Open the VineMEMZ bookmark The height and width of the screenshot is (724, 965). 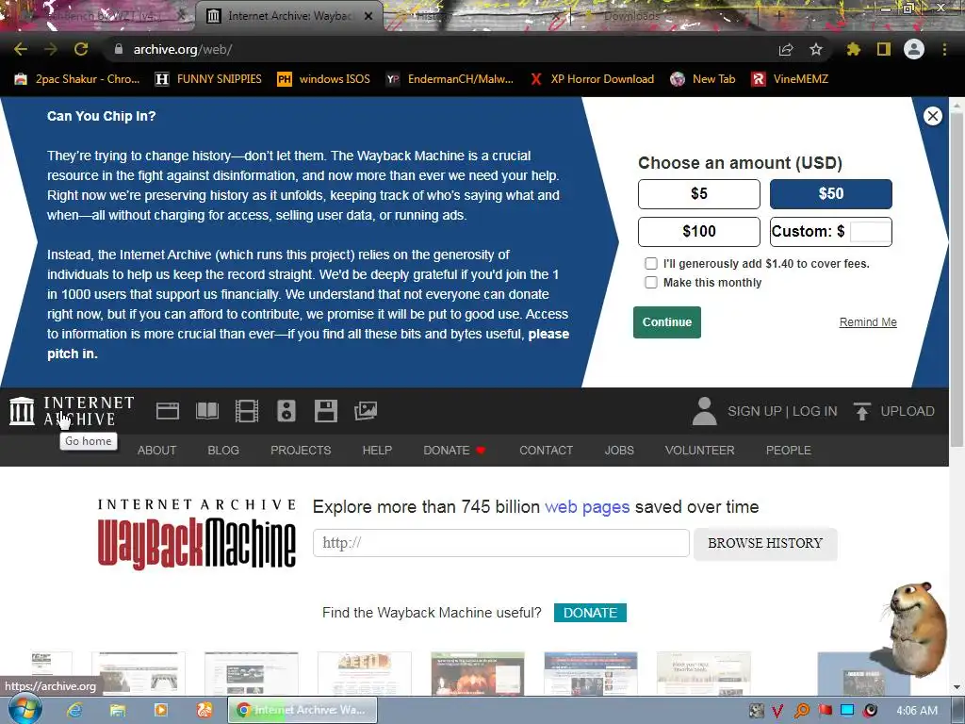click(791, 79)
